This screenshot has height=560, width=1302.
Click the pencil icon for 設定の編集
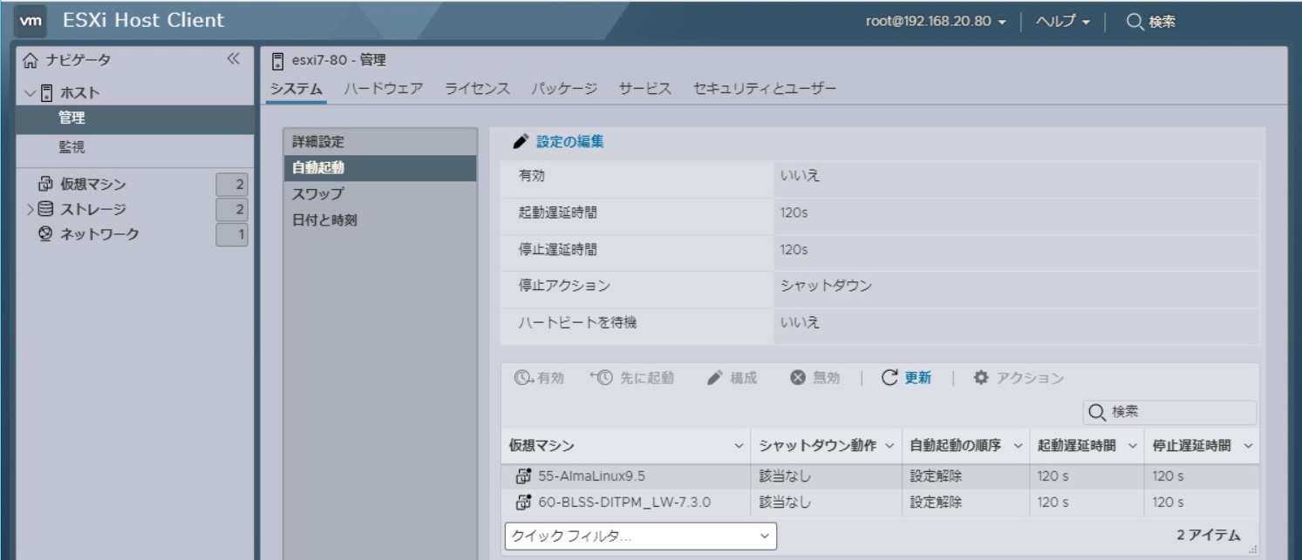pyautogui.click(x=521, y=141)
